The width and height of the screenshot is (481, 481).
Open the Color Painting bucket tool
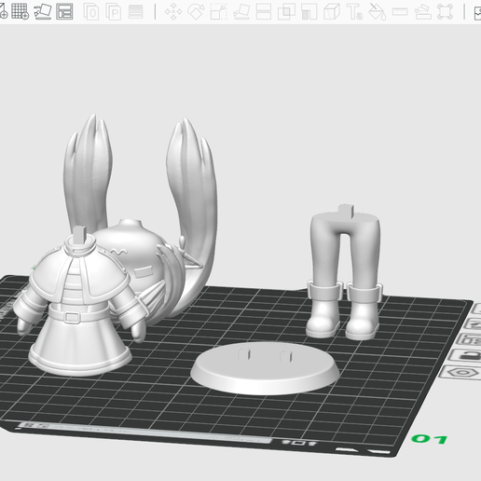[x=378, y=12]
